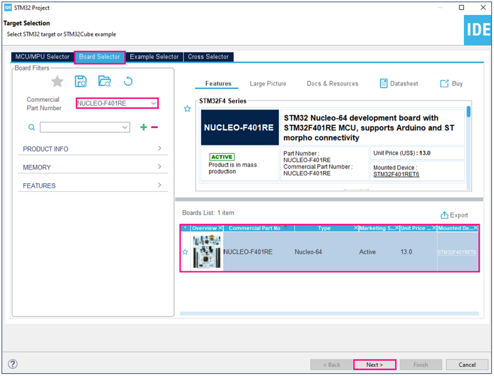
Task: Click the Cancel button
Action: (x=467, y=365)
